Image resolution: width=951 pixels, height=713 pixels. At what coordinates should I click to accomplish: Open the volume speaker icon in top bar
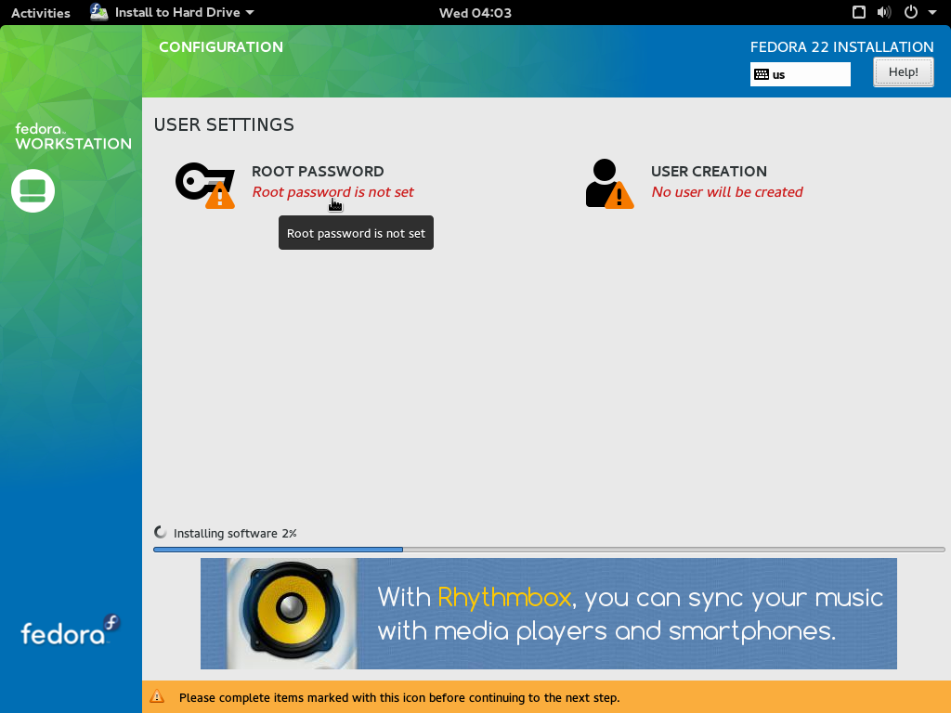click(x=884, y=12)
